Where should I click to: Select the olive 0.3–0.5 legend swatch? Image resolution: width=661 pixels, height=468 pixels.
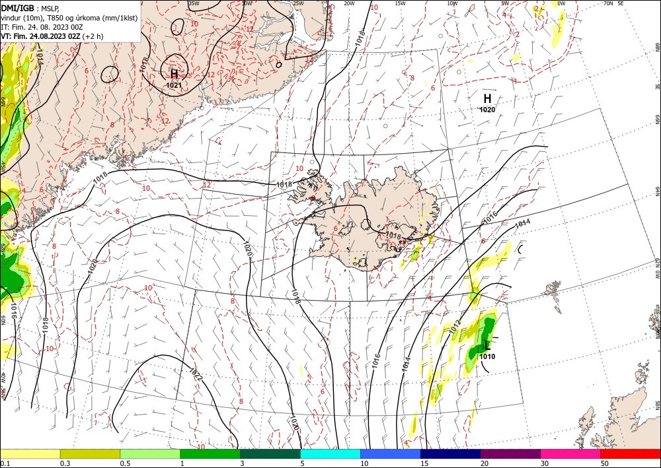[x=90, y=454]
